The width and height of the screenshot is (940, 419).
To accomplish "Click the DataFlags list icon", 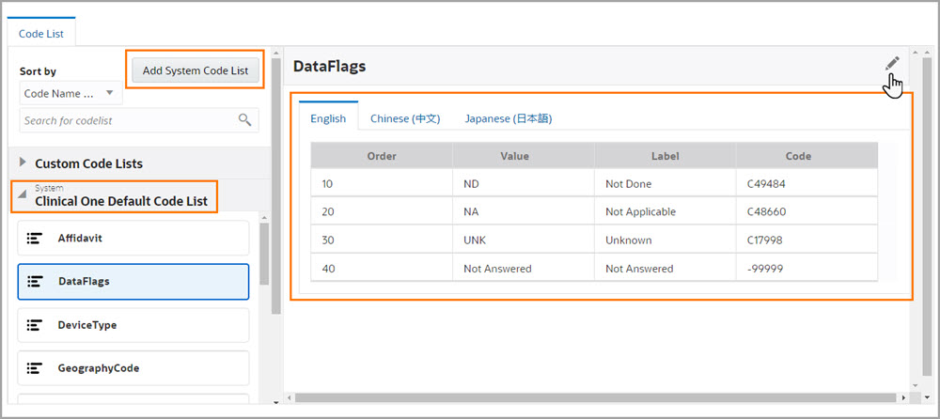I will tap(35, 281).
